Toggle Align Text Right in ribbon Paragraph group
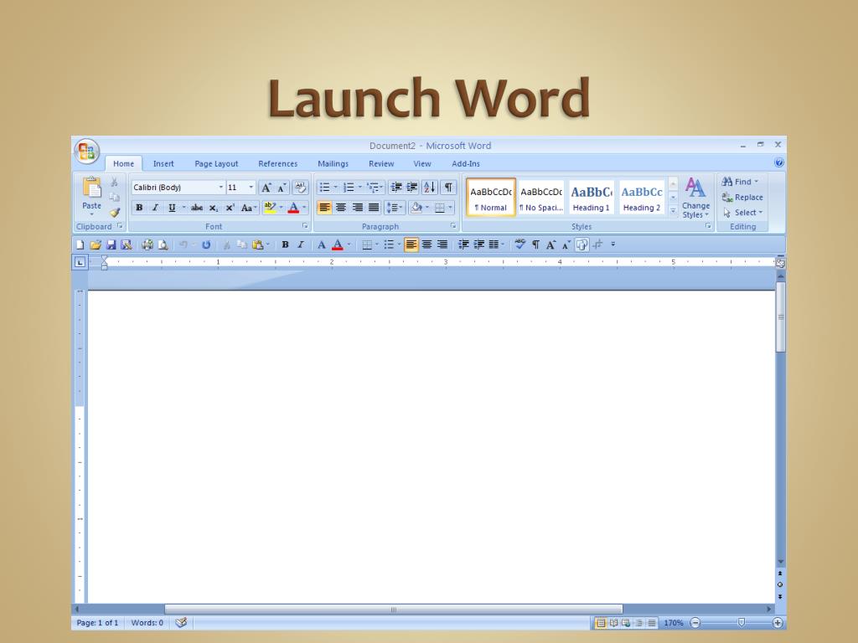Viewport: 858px width, 643px height. click(x=357, y=208)
